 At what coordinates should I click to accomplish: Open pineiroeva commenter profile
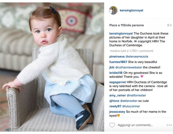tap(117, 57)
